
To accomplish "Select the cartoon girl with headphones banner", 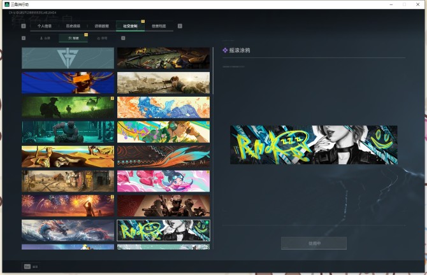I will [163, 132].
